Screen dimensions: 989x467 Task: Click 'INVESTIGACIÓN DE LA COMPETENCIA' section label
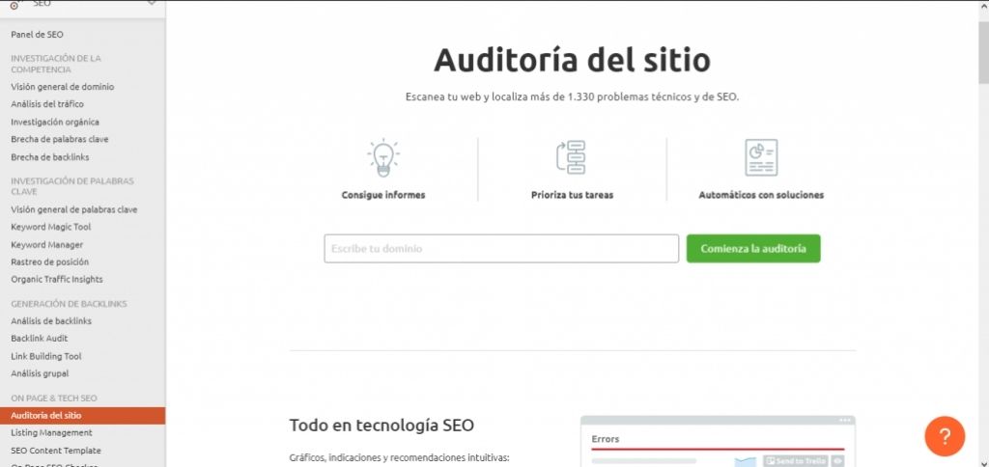(x=55, y=64)
